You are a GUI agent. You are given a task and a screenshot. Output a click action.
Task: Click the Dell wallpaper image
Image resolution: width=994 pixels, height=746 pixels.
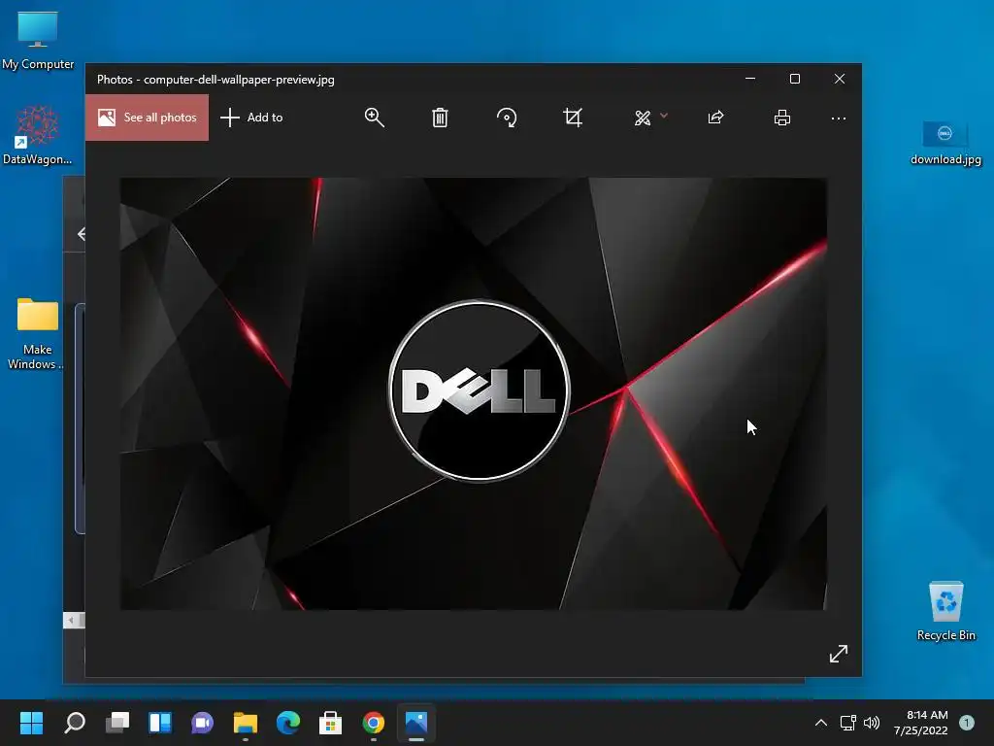coord(474,393)
